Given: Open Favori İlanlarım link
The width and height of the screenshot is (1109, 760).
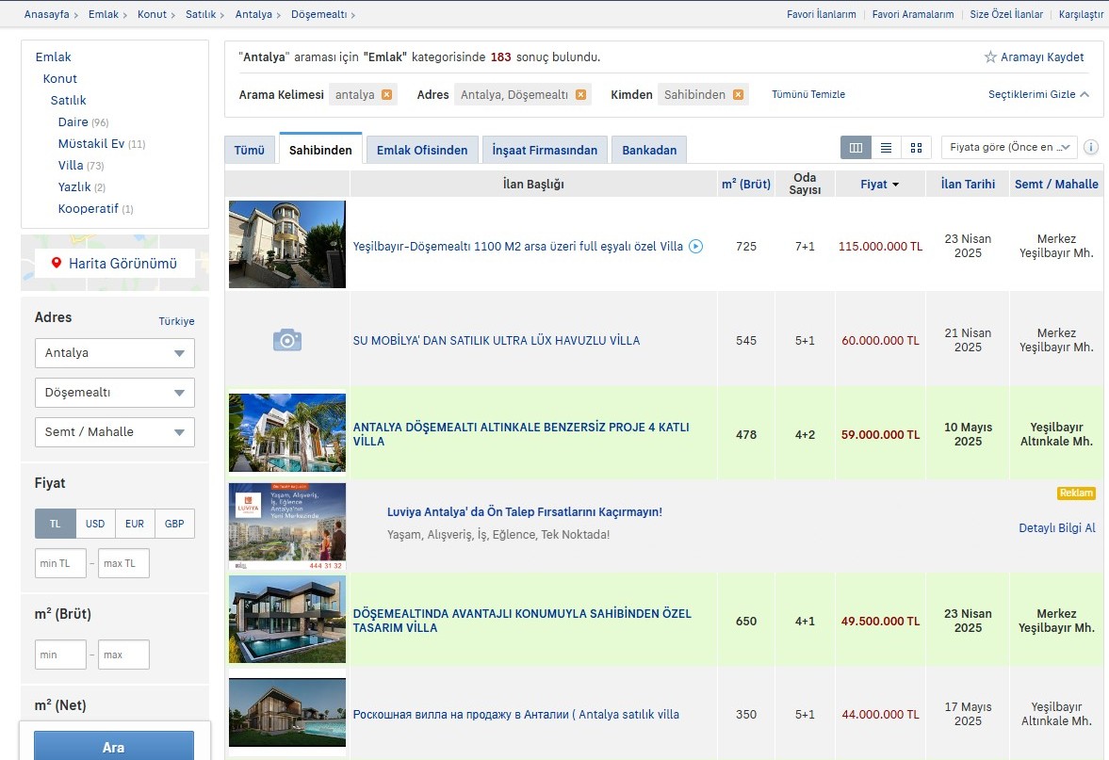Looking at the screenshot, I should click(x=821, y=14).
